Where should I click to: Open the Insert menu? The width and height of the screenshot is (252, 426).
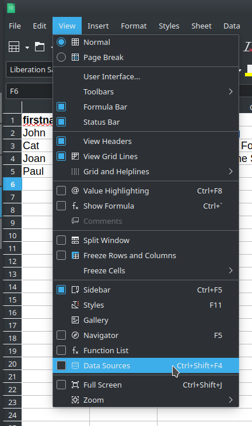(x=98, y=26)
